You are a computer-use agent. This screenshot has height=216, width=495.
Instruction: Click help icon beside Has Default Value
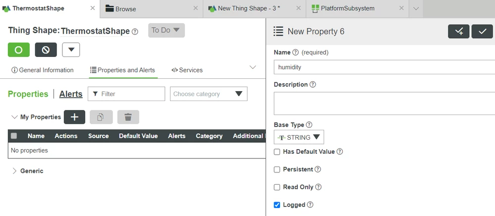pyautogui.click(x=340, y=152)
